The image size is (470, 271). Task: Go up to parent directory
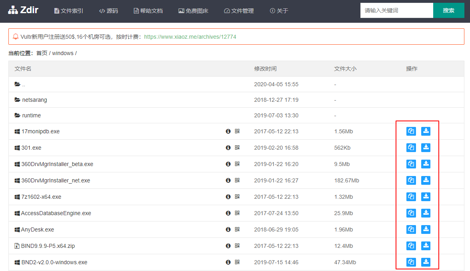24,85
